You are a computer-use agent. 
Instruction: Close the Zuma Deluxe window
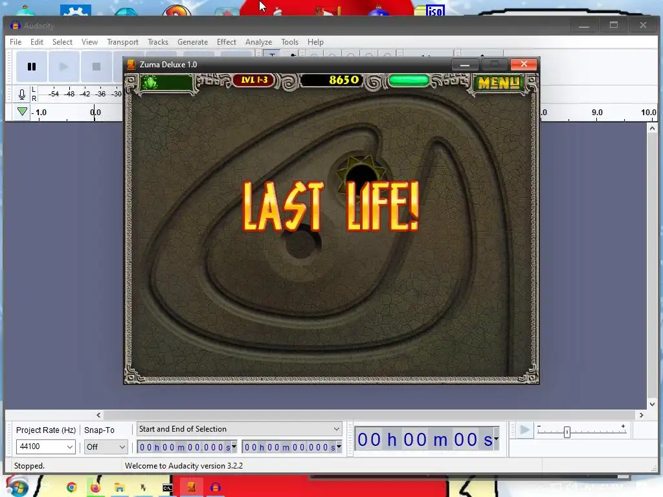(x=524, y=64)
